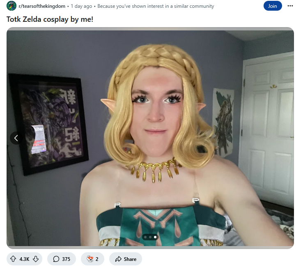Open the 375 comments

coord(62,259)
